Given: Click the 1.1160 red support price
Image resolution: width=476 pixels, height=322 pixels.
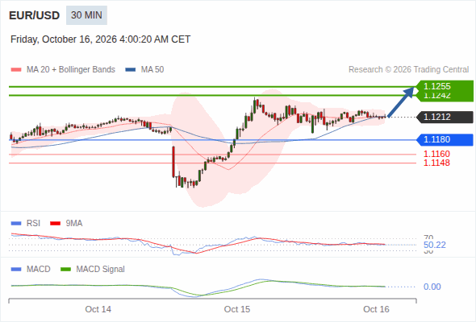Looking at the screenshot, I should [436, 154].
